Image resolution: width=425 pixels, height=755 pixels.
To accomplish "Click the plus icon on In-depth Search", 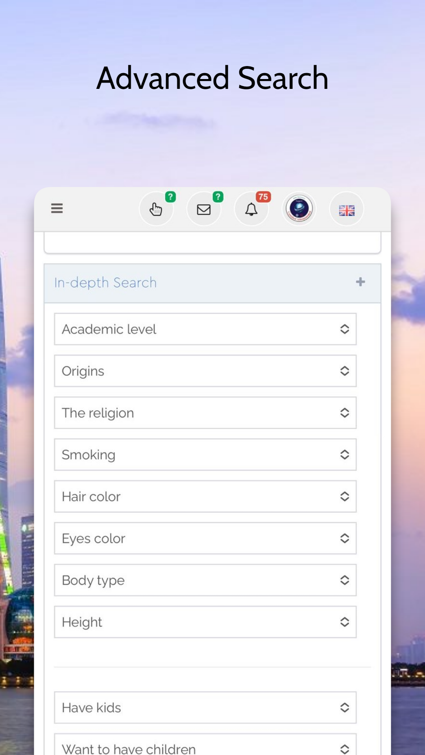I will 360,282.
